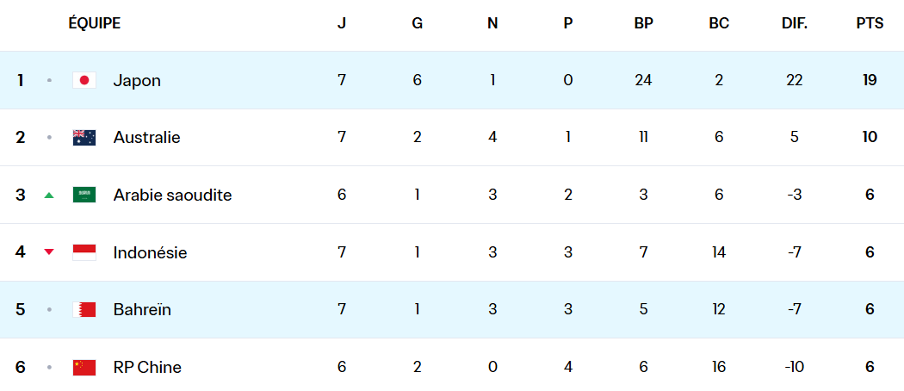This screenshot has width=904, height=391.
Task: Click the Indonesia flag icon
Action: 84,252
